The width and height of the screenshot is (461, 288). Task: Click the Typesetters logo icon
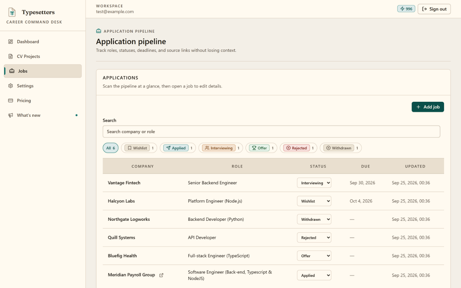coord(12,12)
